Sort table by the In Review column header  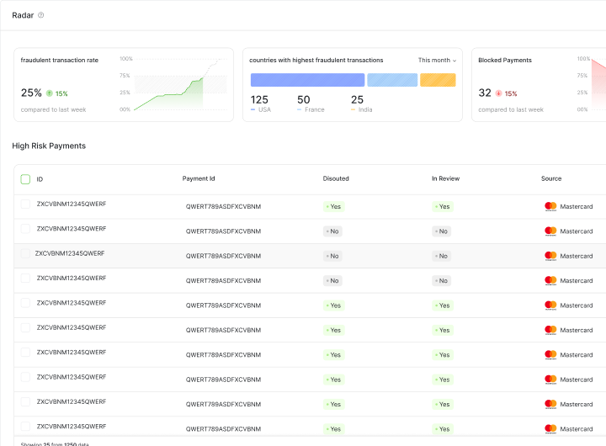tap(445, 178)
